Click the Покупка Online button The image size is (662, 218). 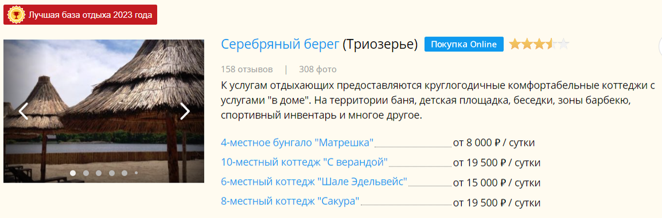(464, 44)
